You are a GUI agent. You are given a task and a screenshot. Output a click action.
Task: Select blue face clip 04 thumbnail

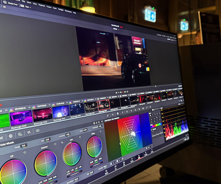pos(61,112)
